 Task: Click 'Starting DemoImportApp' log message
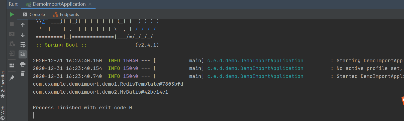(x=370, y=60)
